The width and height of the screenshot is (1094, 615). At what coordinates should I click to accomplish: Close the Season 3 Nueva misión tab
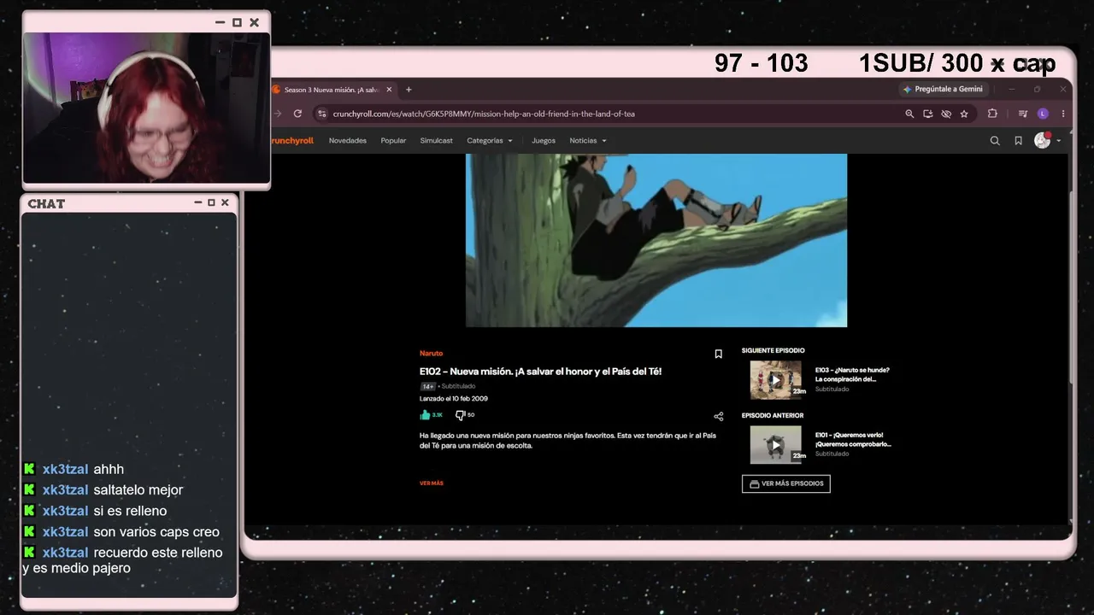tap(389, 90)
